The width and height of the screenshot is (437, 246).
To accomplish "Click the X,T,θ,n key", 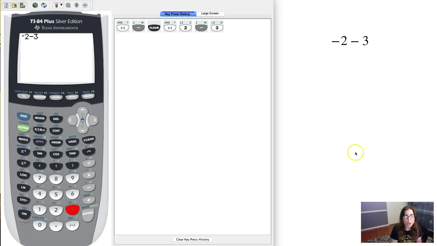I will pos(40,130).
